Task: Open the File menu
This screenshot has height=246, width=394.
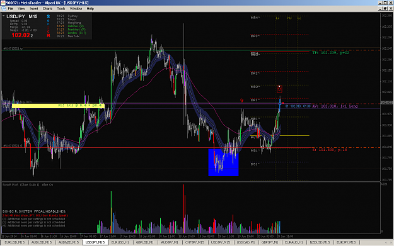Action: pos(10,9)
